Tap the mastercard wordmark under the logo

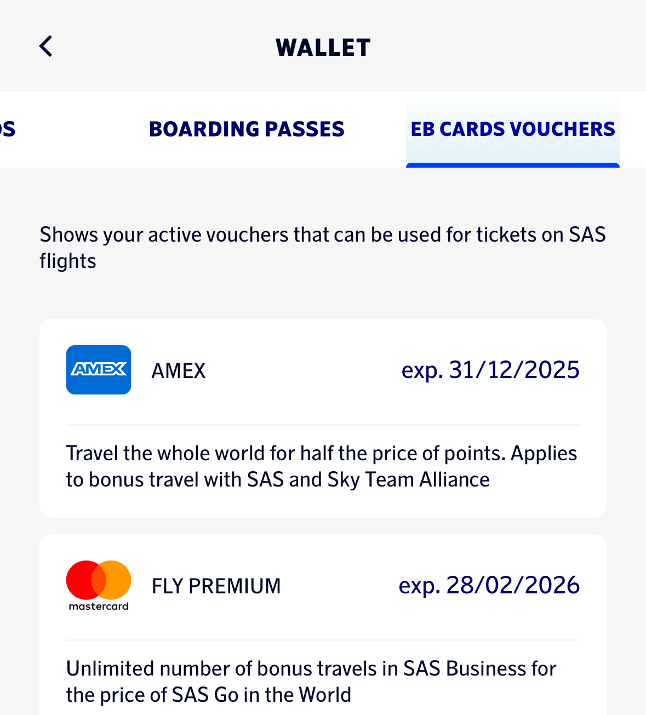[x=99, y=606]
